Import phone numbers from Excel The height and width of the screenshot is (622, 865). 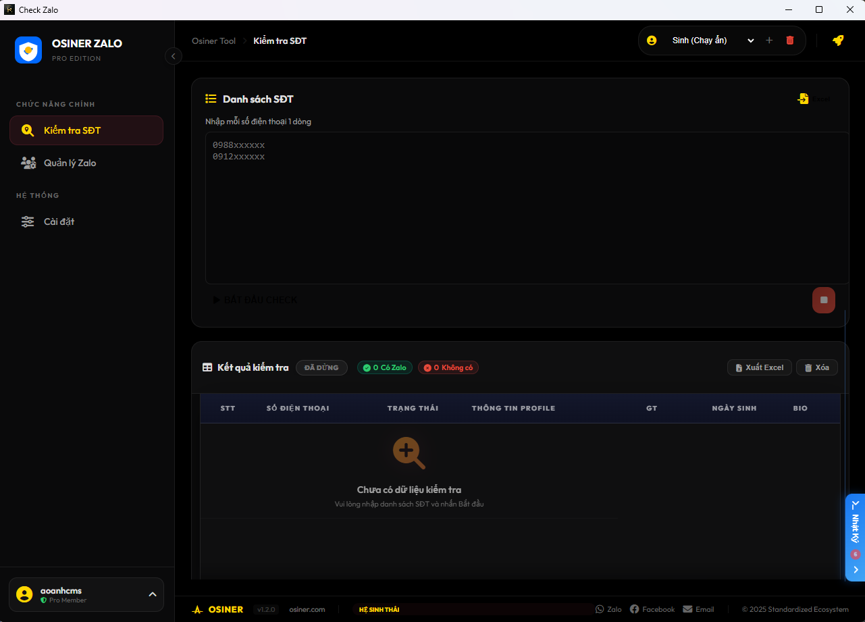[814, 99]
